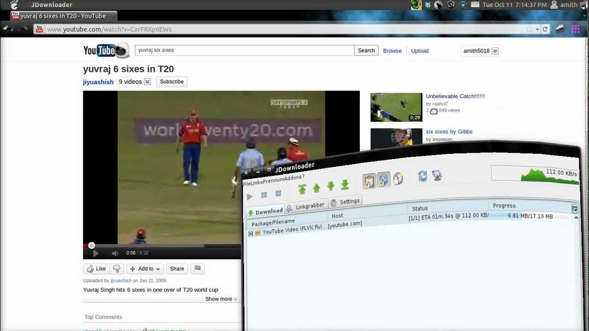Pause downloads in JDownloader
589x331 pixels.
[x=264, y=195]
